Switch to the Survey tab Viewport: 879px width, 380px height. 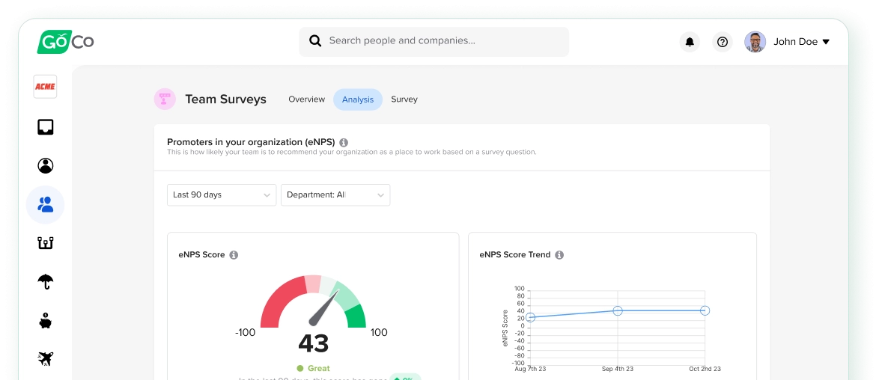pyautogui.click(x=404, y=99)
